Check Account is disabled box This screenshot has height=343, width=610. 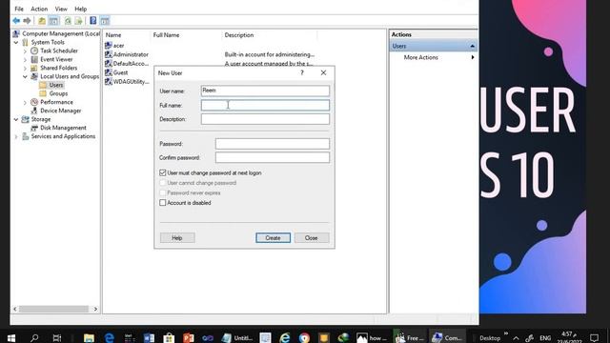point(163,203)
